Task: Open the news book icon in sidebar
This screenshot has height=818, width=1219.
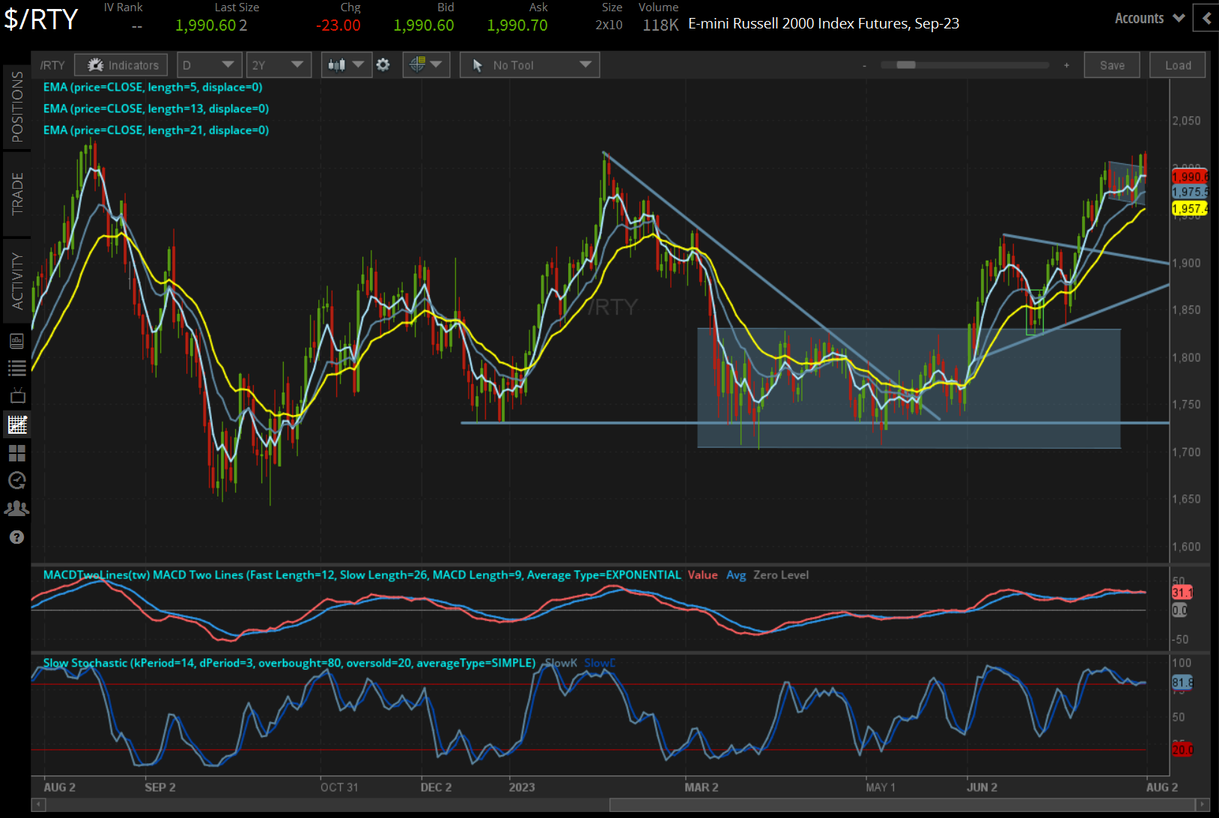Action: point(16,342)
